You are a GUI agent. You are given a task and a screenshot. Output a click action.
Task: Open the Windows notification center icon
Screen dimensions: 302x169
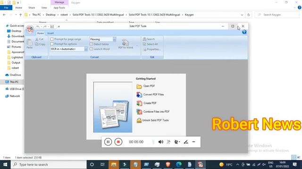coord(294,164)
